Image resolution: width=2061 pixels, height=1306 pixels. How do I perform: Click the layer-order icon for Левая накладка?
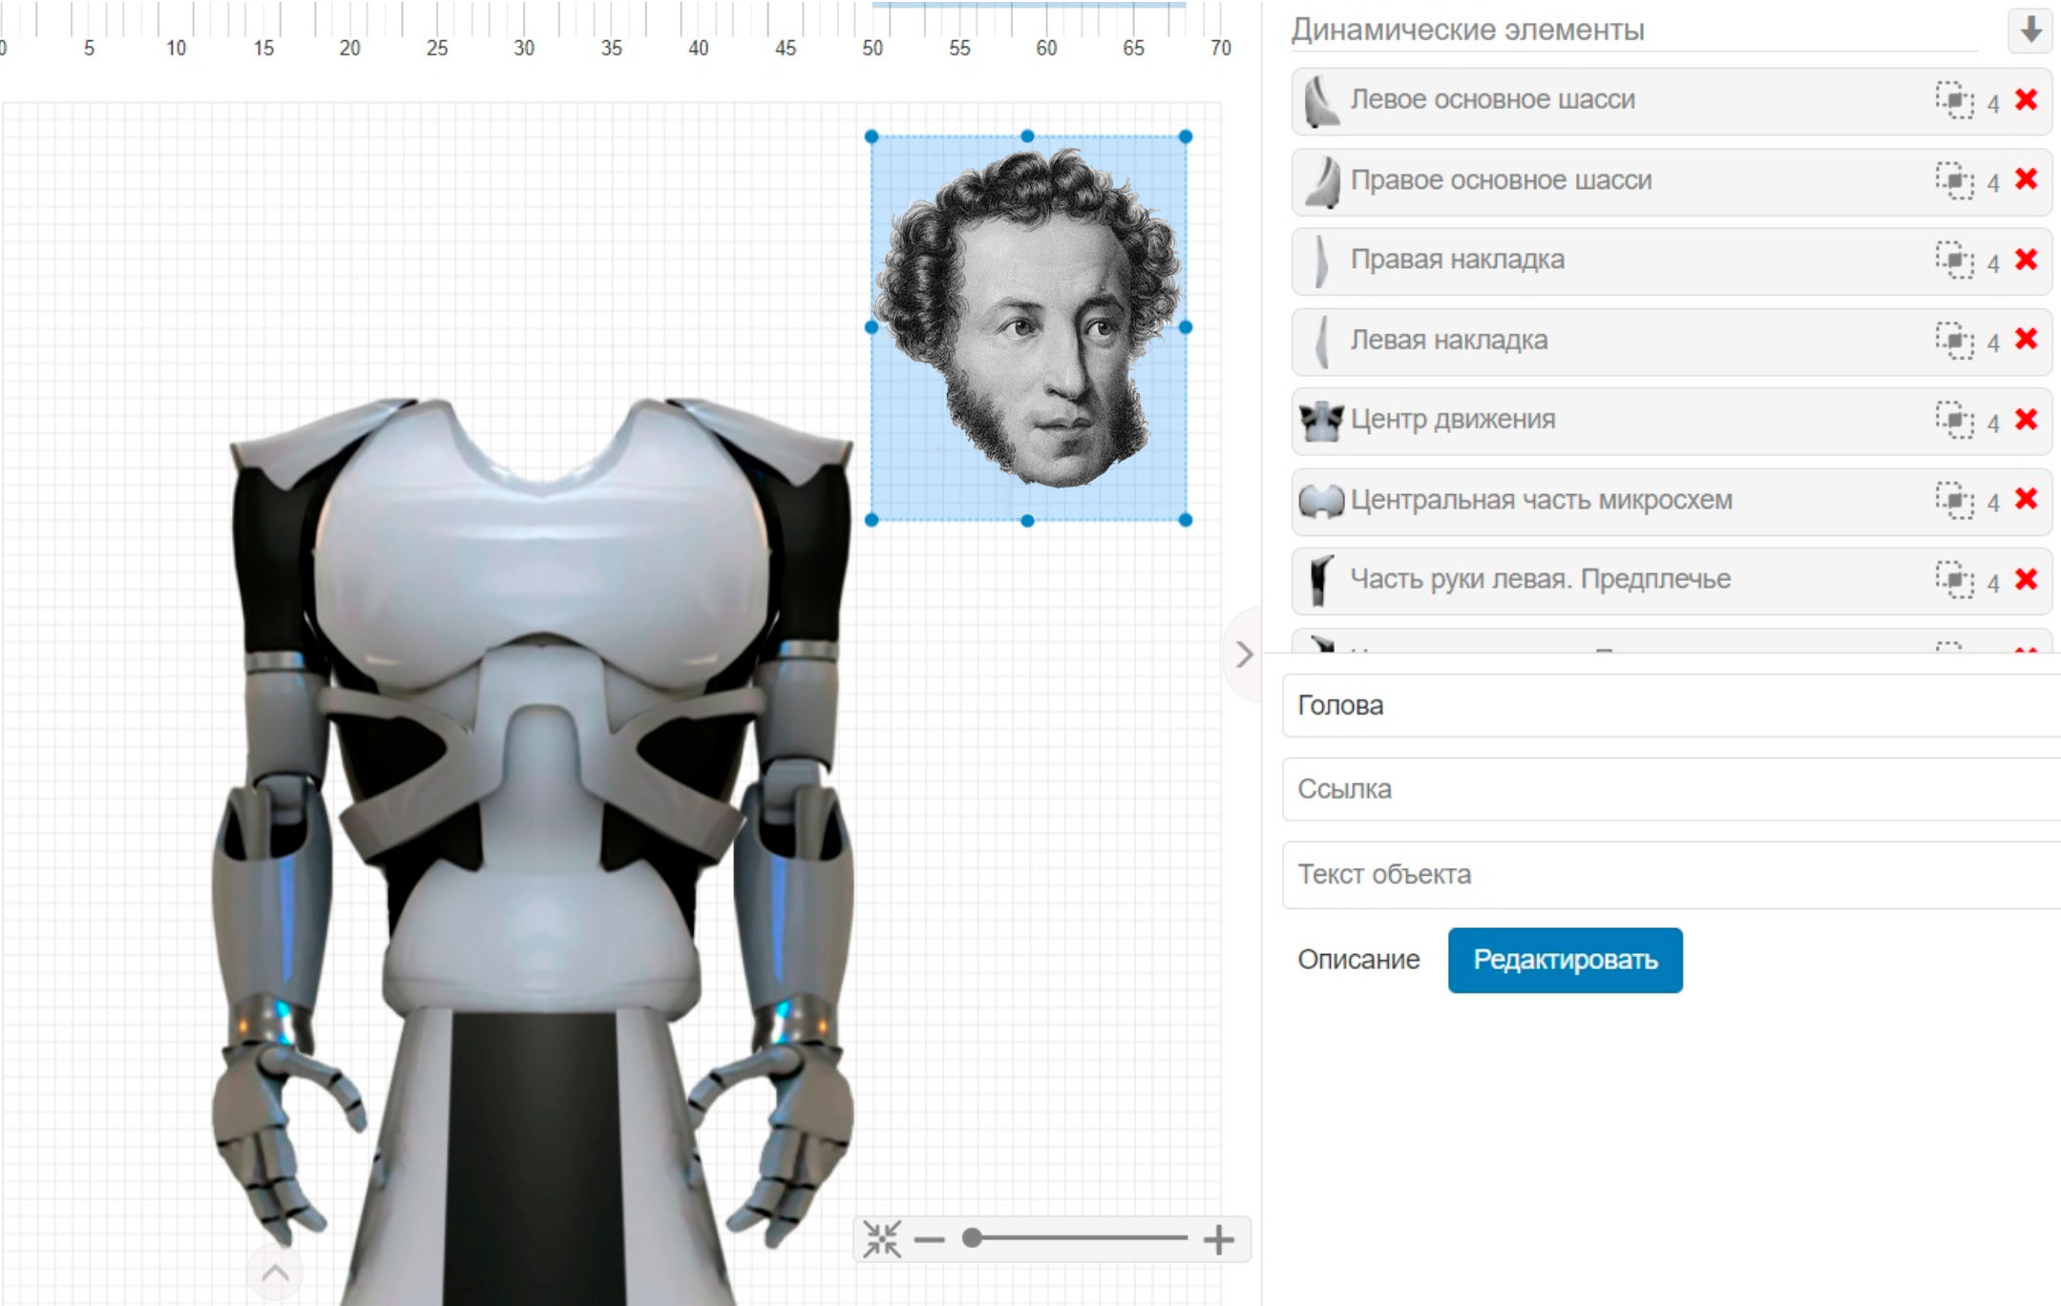click(1954, 340)
